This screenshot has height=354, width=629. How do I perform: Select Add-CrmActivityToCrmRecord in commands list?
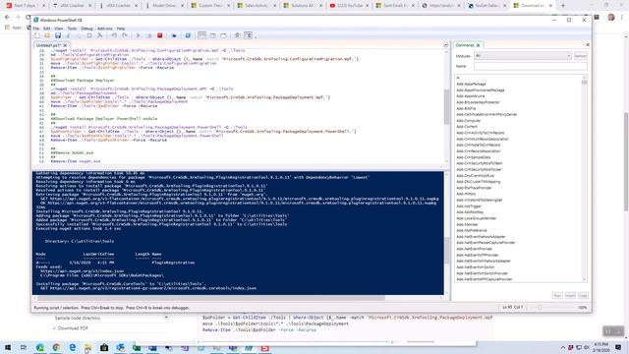point(481,133)
